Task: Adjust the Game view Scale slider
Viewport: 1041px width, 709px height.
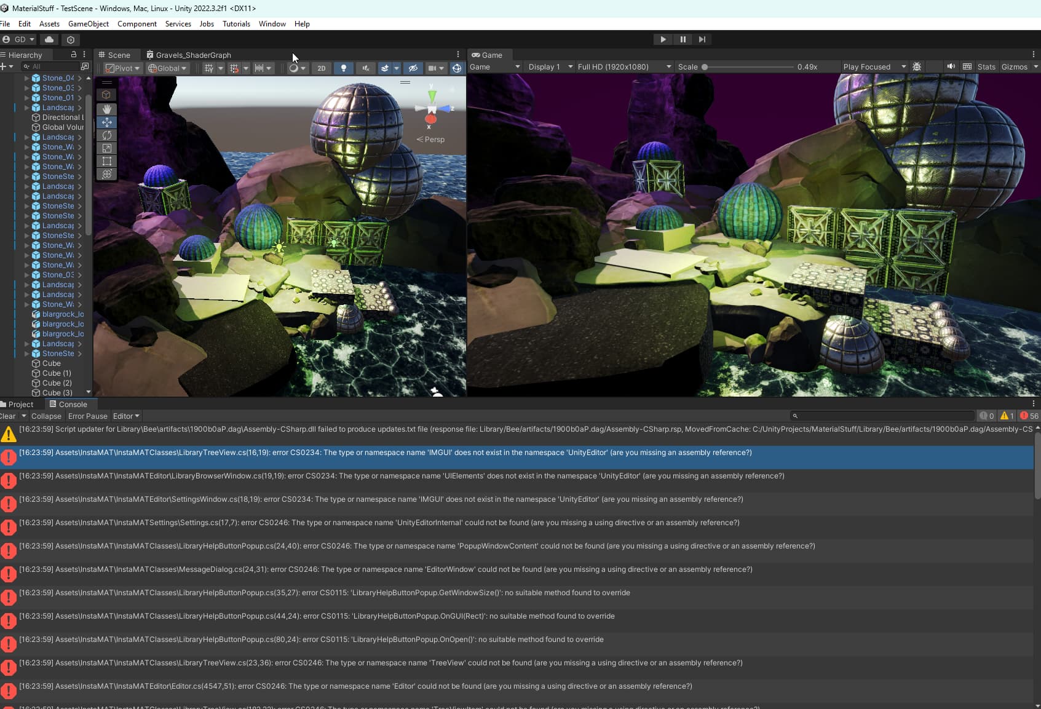Action: [x=705, y=66]
